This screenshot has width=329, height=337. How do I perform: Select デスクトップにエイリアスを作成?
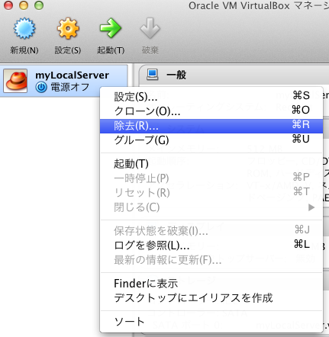click(x=211, y=298)
